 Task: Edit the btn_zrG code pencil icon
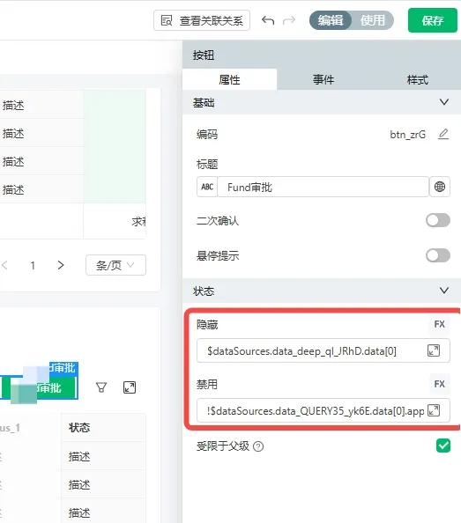(x=443, y=134)
